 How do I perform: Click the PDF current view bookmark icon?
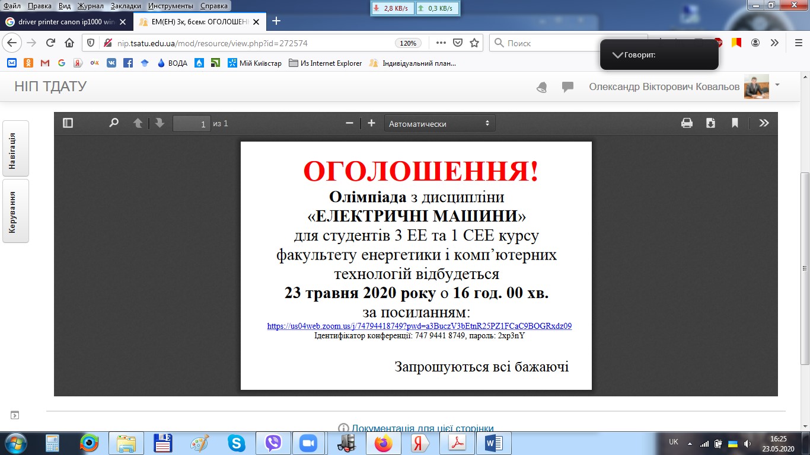pos(735,123)
